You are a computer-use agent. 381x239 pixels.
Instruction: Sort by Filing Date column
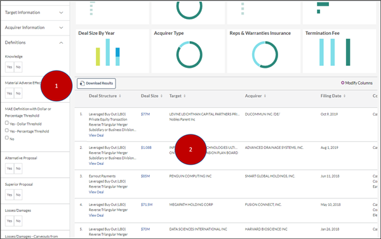pyautogui.click(x=333, y=96)
